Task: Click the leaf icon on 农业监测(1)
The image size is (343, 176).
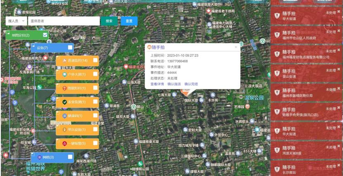Action: pos(64,102)
